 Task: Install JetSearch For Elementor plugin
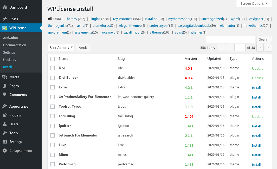pos(256,136)
